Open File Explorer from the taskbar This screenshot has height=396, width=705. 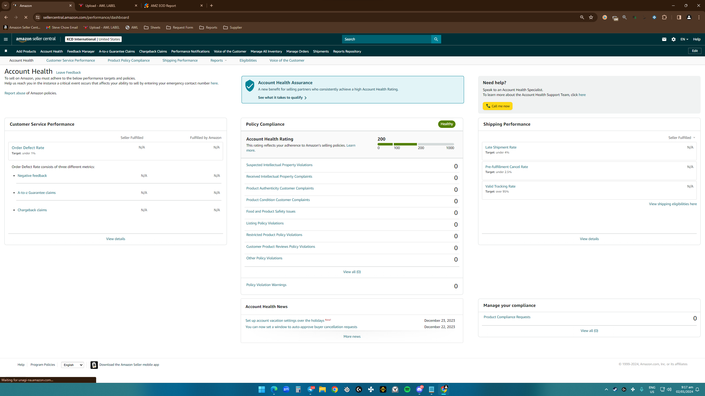pos(322,389)
